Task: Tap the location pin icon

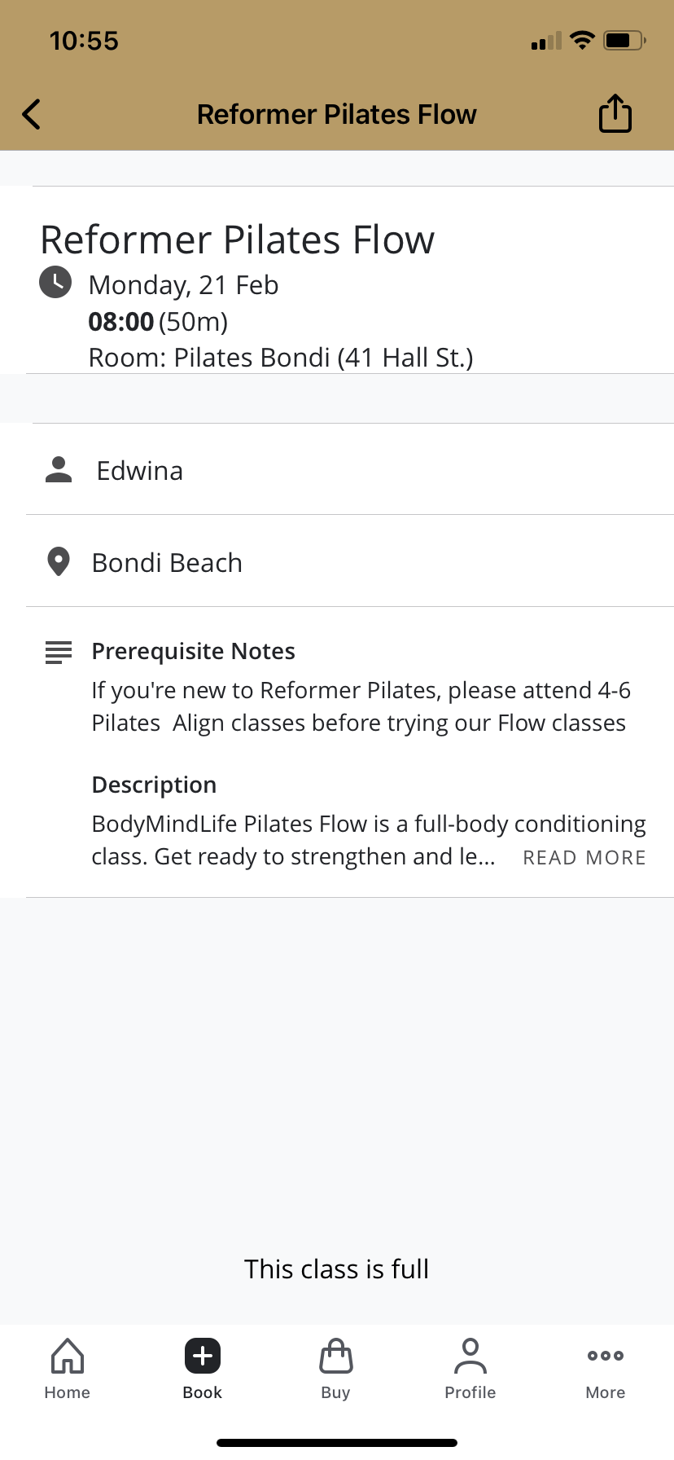Action: click(x=59, y=562)
